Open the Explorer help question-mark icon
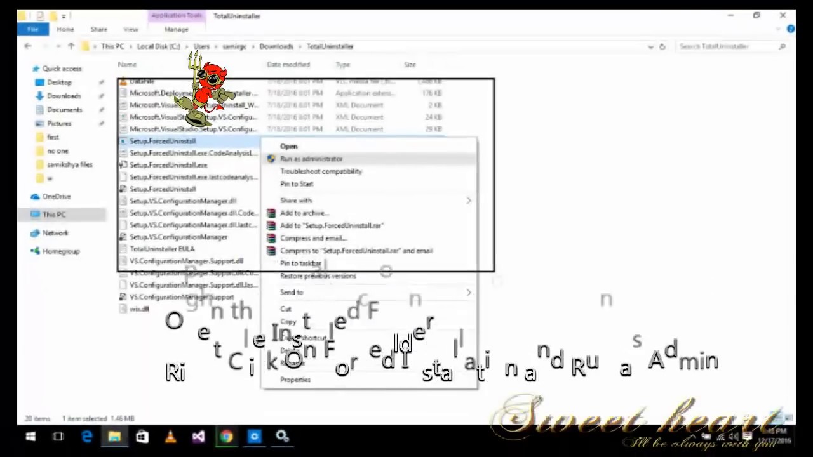 point(790,29)
